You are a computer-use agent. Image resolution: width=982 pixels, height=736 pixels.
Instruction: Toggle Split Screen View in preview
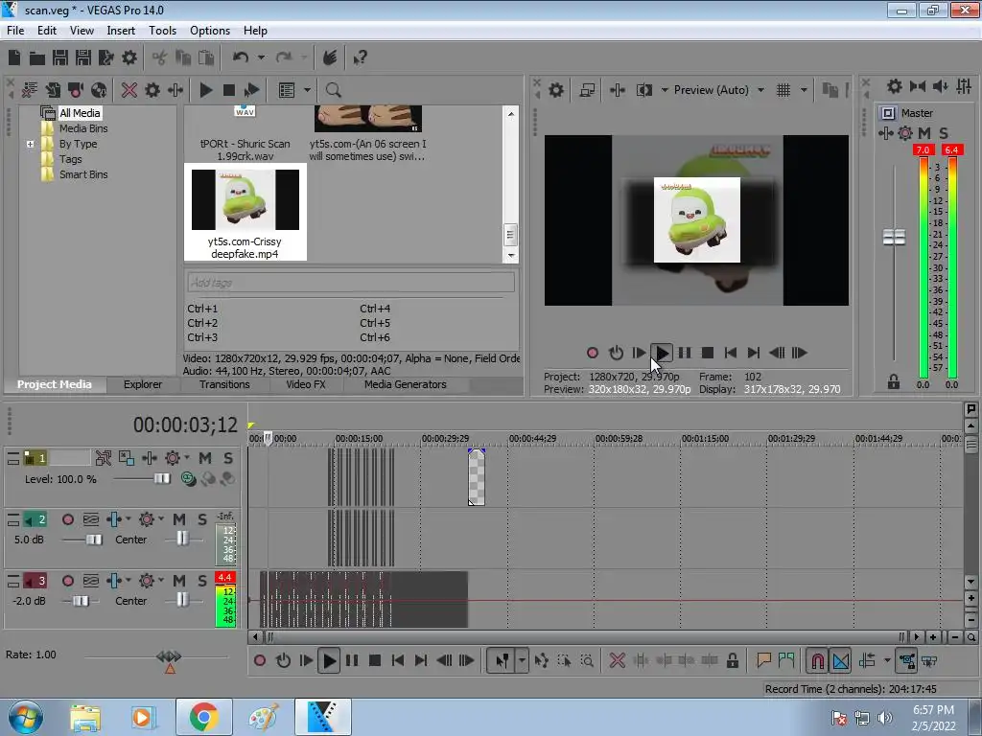[x=643, y=90]
